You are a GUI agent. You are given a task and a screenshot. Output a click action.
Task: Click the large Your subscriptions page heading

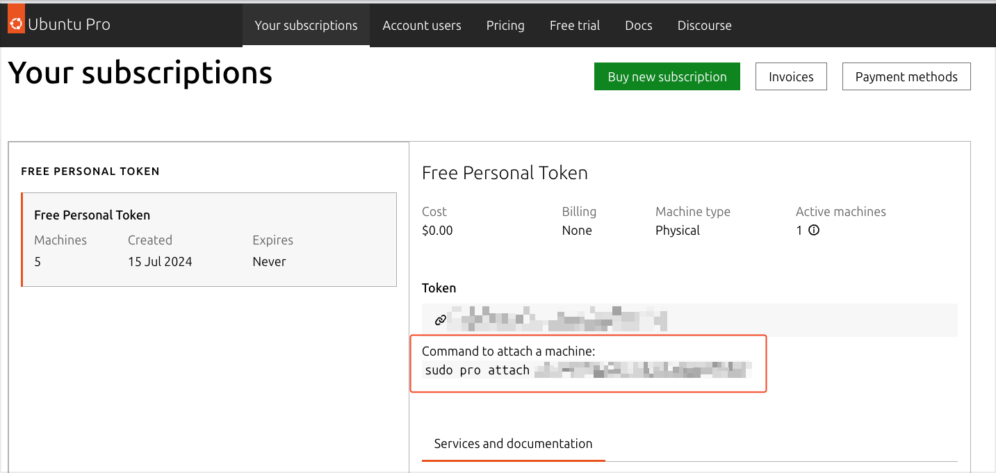tap(140, 73)
